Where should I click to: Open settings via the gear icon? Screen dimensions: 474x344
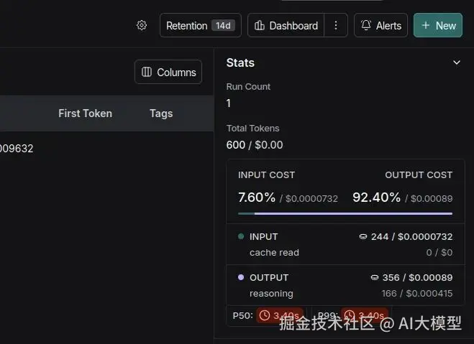coord(142,25)
